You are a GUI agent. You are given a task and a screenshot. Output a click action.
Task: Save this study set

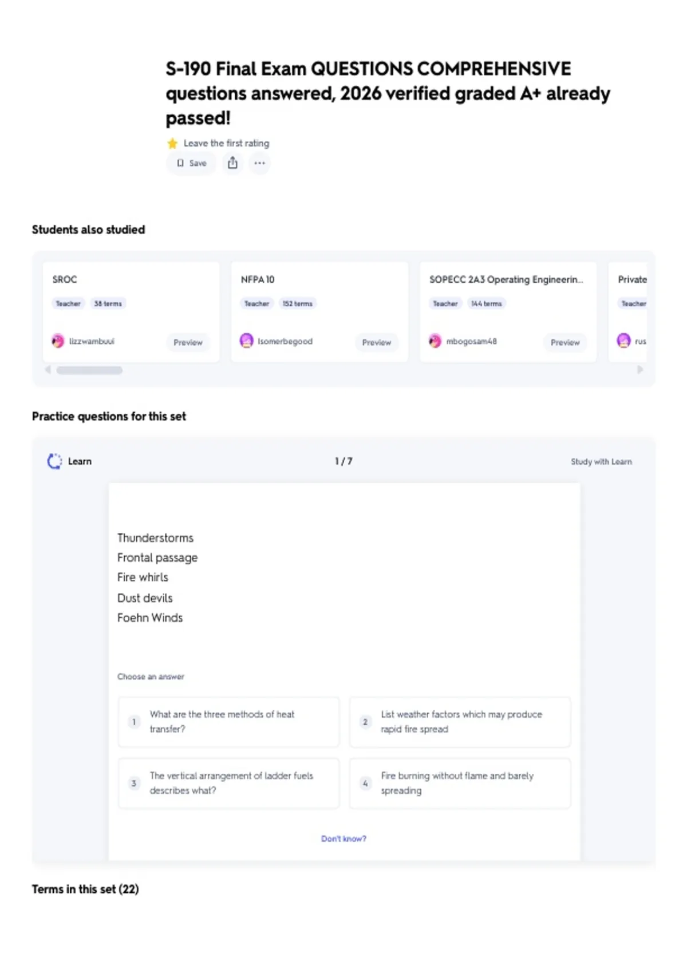pos(191,163)
